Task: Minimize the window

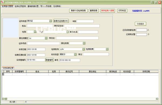Action: tap(152, 2)
